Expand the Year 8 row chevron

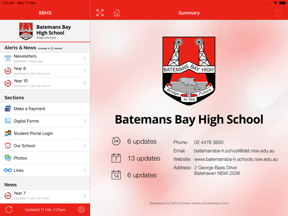pos(84,71)
